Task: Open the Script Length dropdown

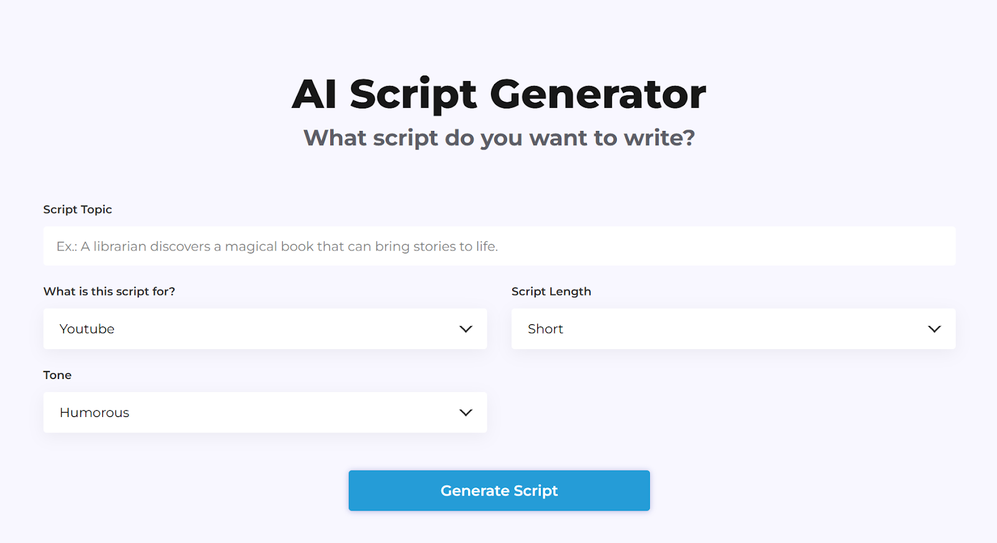Action: coord(733,329)
